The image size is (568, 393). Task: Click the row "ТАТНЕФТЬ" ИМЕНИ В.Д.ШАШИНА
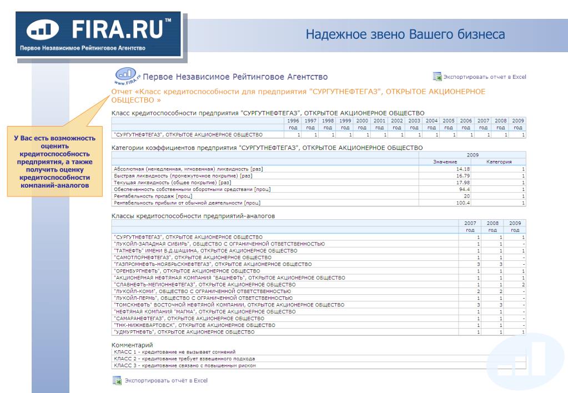(319, 251)
